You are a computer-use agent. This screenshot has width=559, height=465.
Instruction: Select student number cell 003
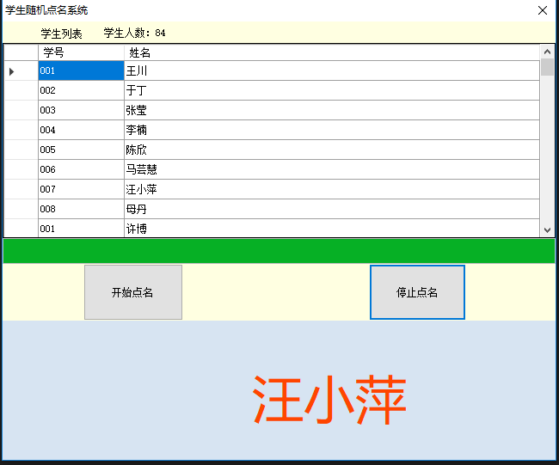[81, 110]
